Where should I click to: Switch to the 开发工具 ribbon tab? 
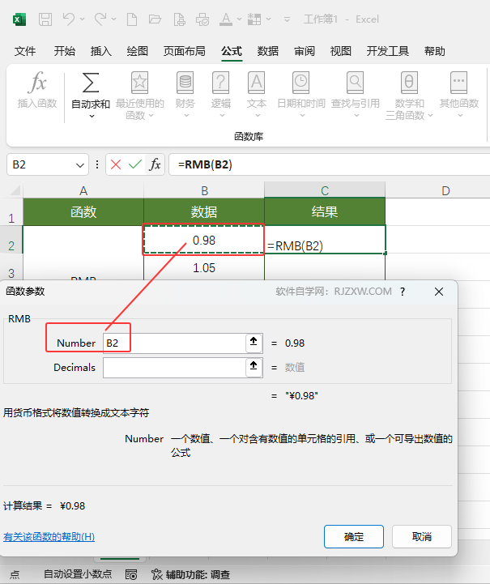click(388, 51)
